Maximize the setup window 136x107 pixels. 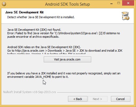(119, 3)
